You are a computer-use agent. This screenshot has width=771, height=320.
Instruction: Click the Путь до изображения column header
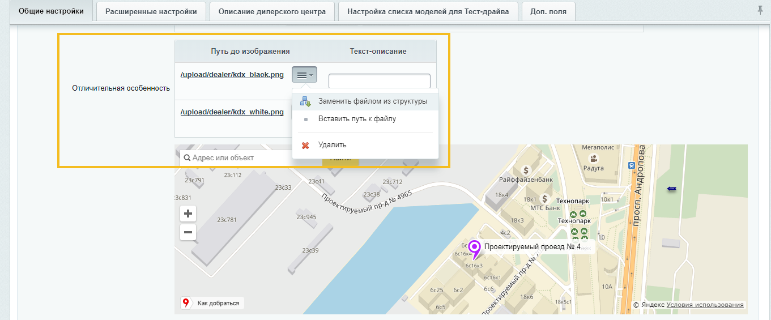pyautogui.click(x=250, y=52)
